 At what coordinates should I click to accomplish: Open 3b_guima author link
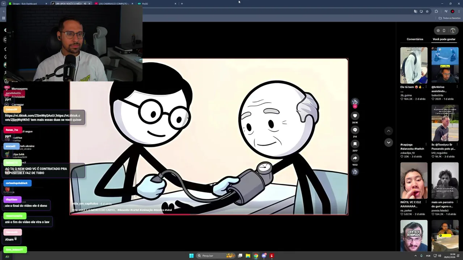(406, 95)
